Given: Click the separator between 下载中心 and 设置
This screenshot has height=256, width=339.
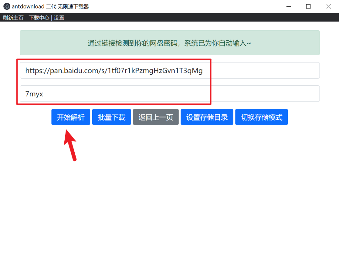Looking at the screenshot, I should tap(51, 18).
